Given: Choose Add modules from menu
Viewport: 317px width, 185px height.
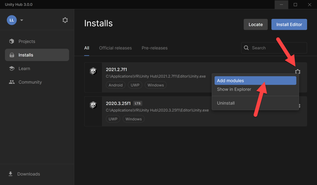Looking at the screenshot, I should click(255, 80).
